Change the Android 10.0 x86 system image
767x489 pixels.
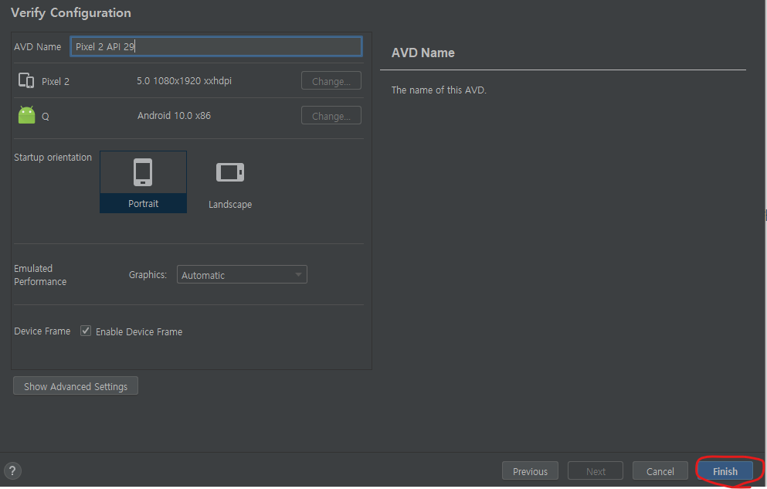point(331,116)
